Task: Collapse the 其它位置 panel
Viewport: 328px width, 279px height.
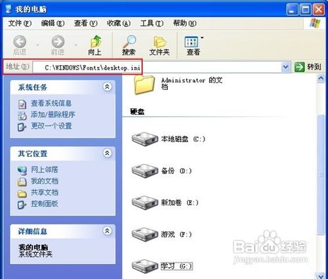Action: [x=107, y=153]
